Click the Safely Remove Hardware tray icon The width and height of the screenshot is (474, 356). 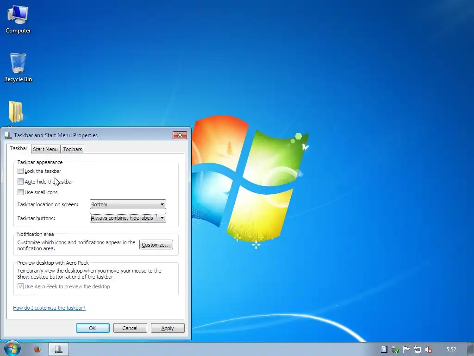click(395, 350)
